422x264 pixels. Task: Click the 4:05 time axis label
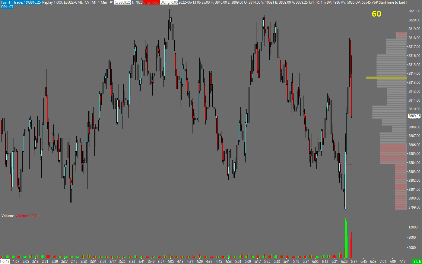click(171, 262)
